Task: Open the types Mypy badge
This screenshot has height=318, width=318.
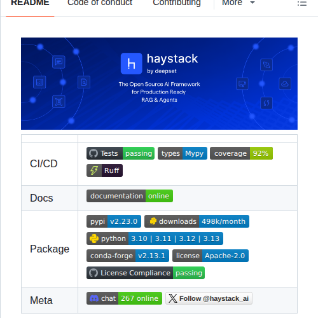Action: click(183, 153)
